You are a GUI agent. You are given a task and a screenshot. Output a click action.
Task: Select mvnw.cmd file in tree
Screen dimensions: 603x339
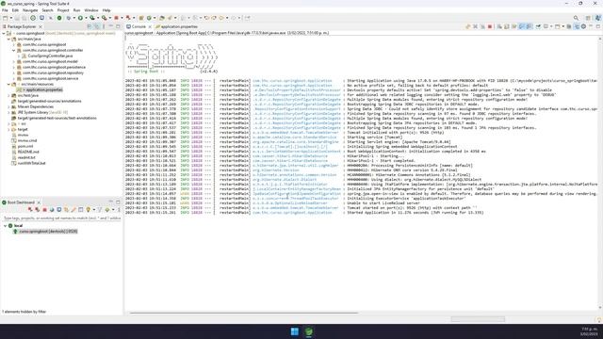point(27,140)
